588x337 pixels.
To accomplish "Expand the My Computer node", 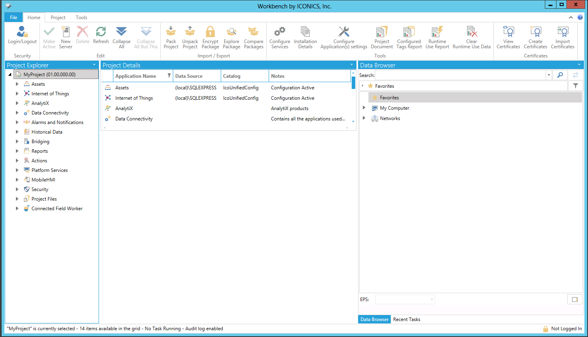I will pos(364,108).
